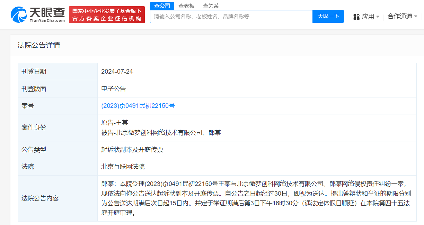This screenshot has width=424, height=225.
Task: Switch to the 查关系 tab
Action: pyautogui.click(x=211, y=6)
